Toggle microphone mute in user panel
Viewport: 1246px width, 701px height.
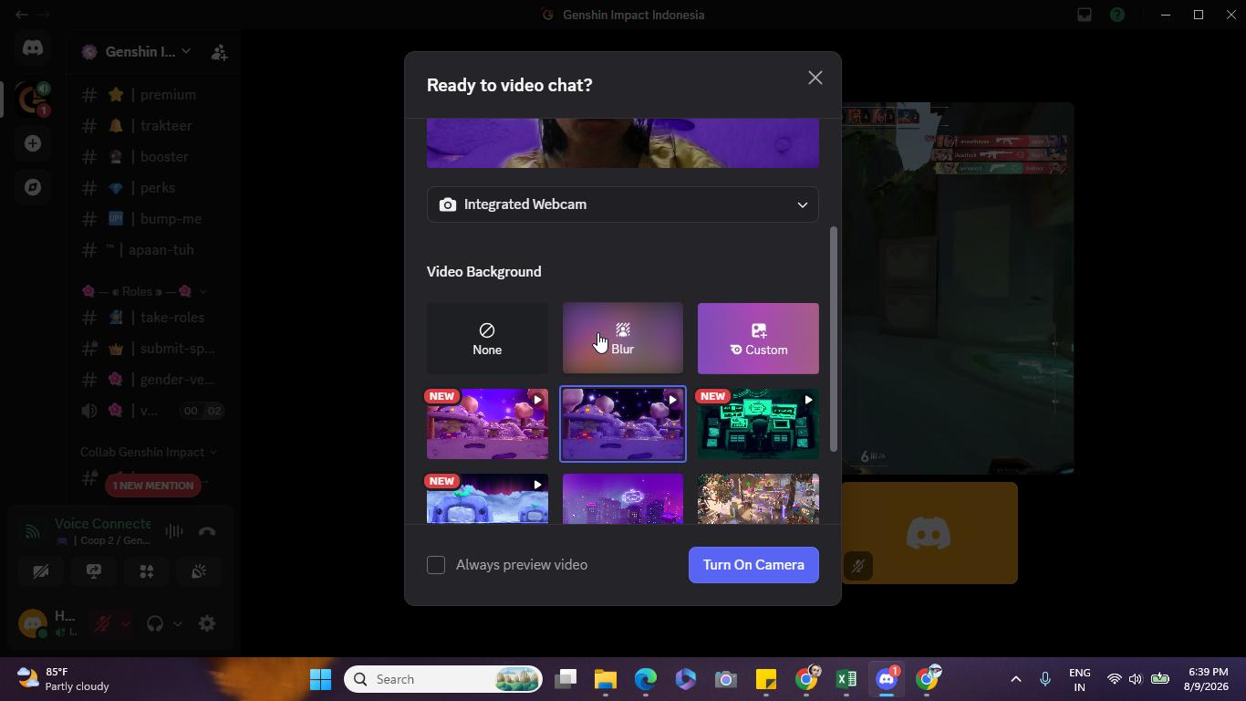tap(103, 623)
